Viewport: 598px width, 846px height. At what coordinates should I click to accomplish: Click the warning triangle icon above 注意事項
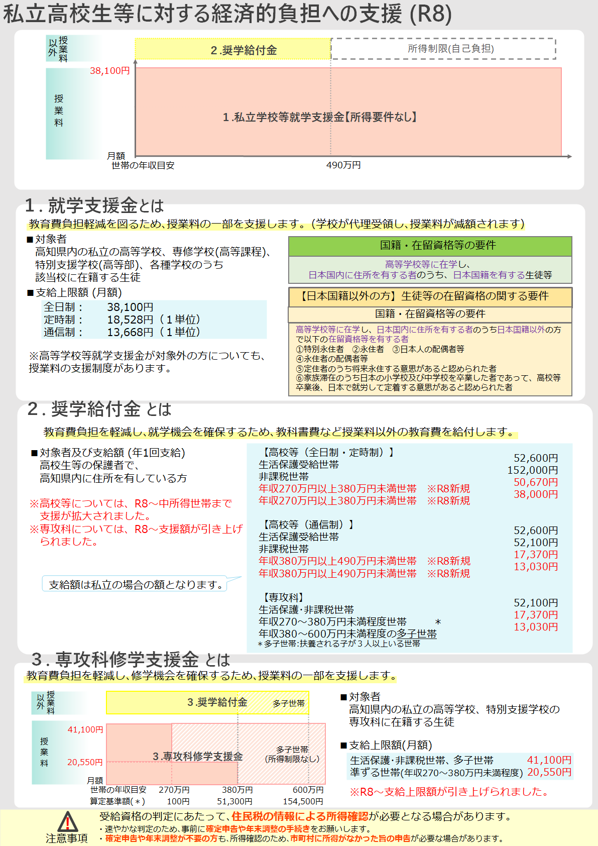[x=67, y=822]
